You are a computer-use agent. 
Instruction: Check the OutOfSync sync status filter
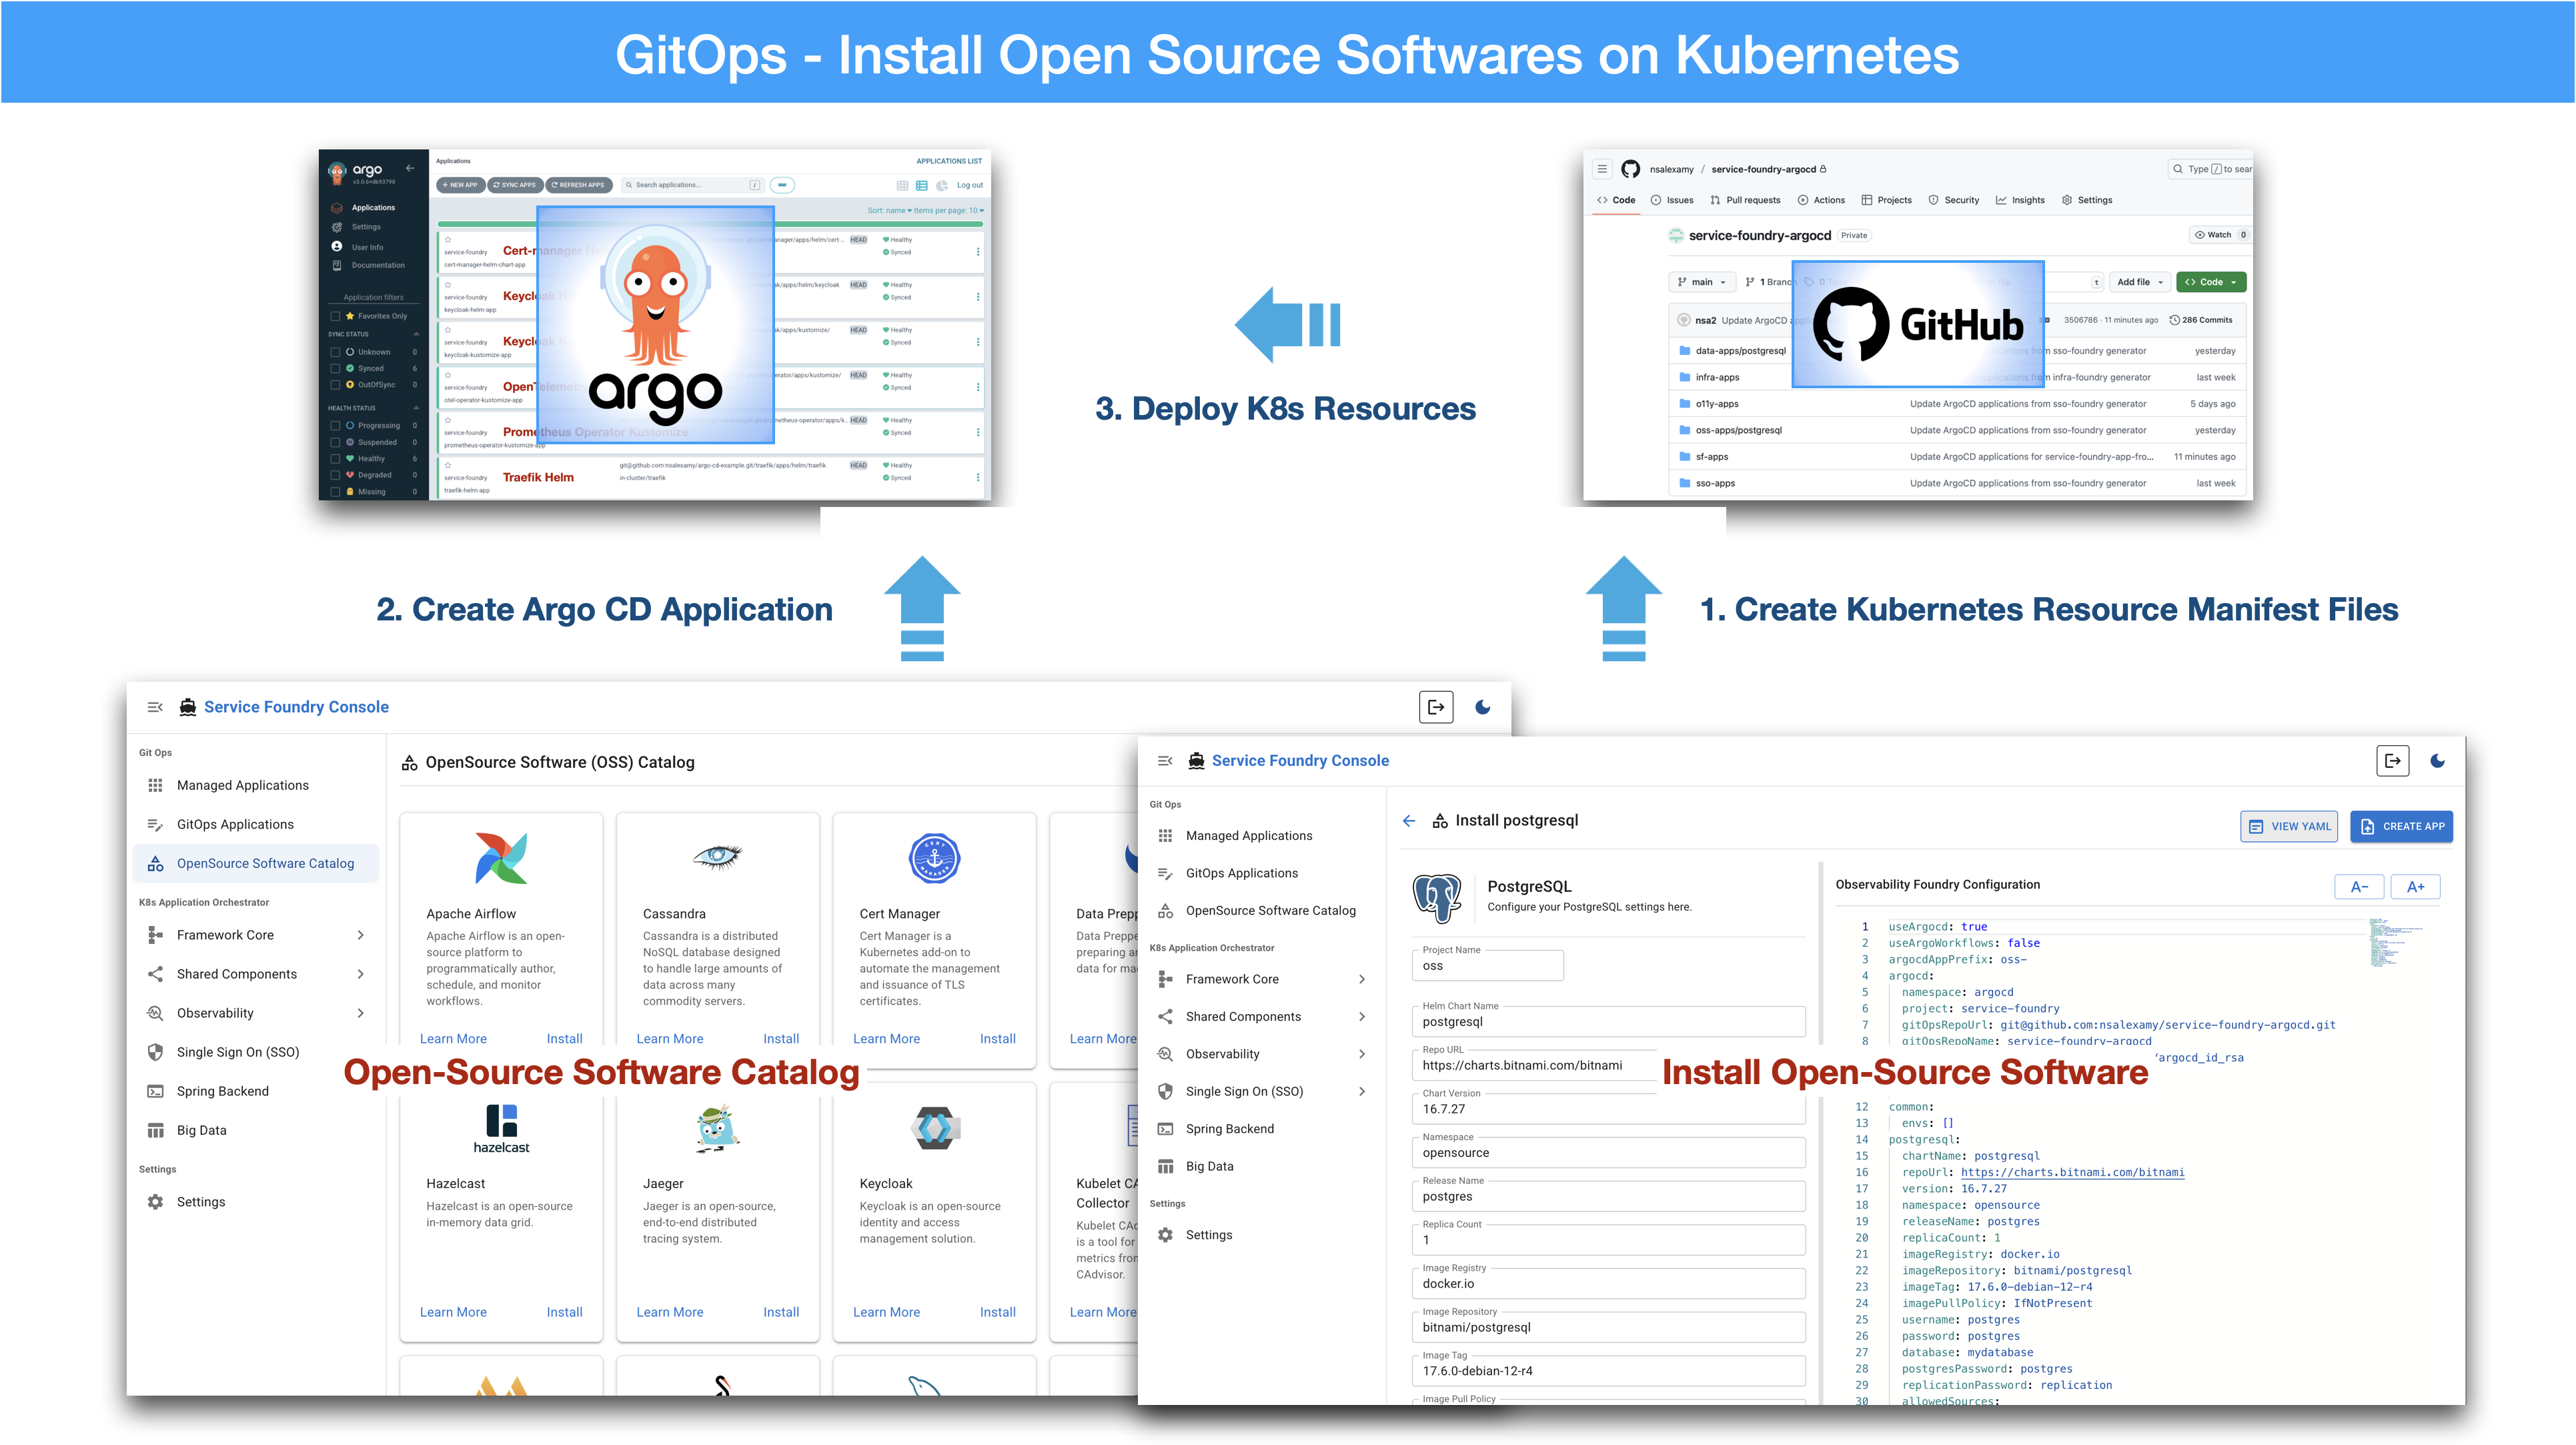click(335, 384)
